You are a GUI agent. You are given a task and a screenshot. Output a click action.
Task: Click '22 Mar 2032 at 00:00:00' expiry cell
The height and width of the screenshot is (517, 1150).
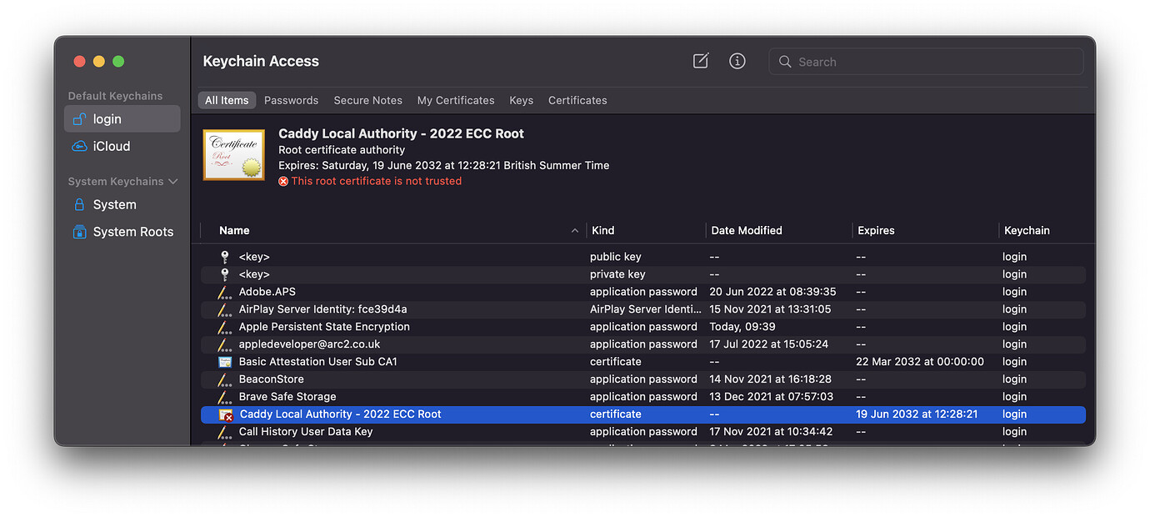pos(920,362)
